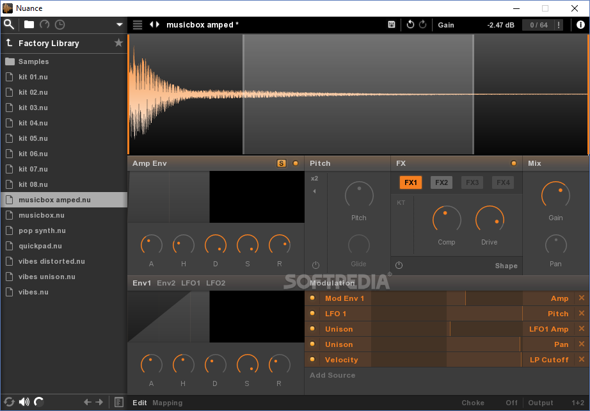Open the info icon at top right
This screenshot has height=411, width=590.
tap(580, 25)
